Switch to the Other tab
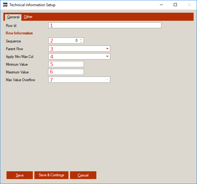The height and width of the screenshot is (184, 197). pyautogui.click(x=28, y=17)
